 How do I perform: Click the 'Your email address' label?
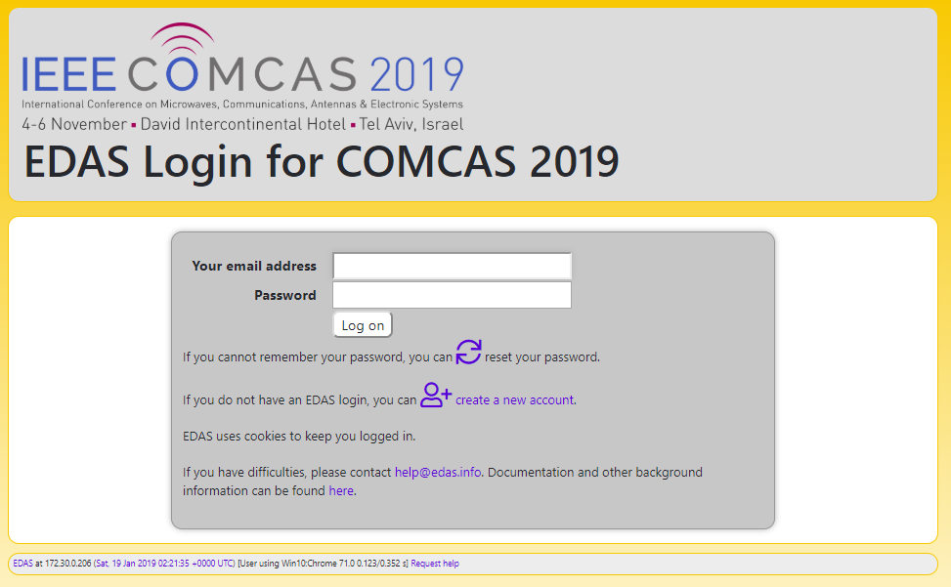(254, 266)
